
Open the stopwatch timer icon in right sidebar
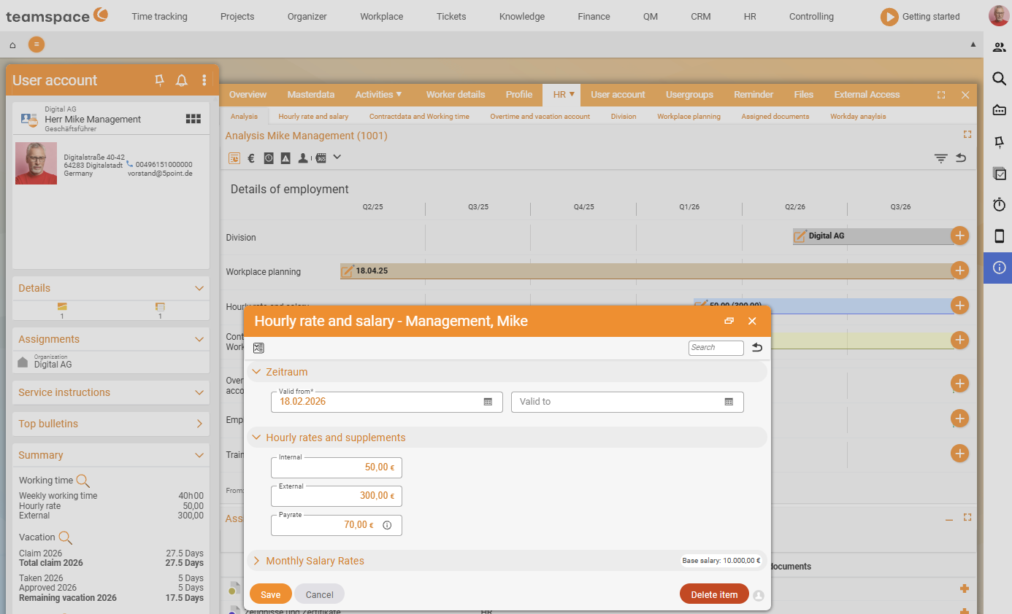point(999,205)
